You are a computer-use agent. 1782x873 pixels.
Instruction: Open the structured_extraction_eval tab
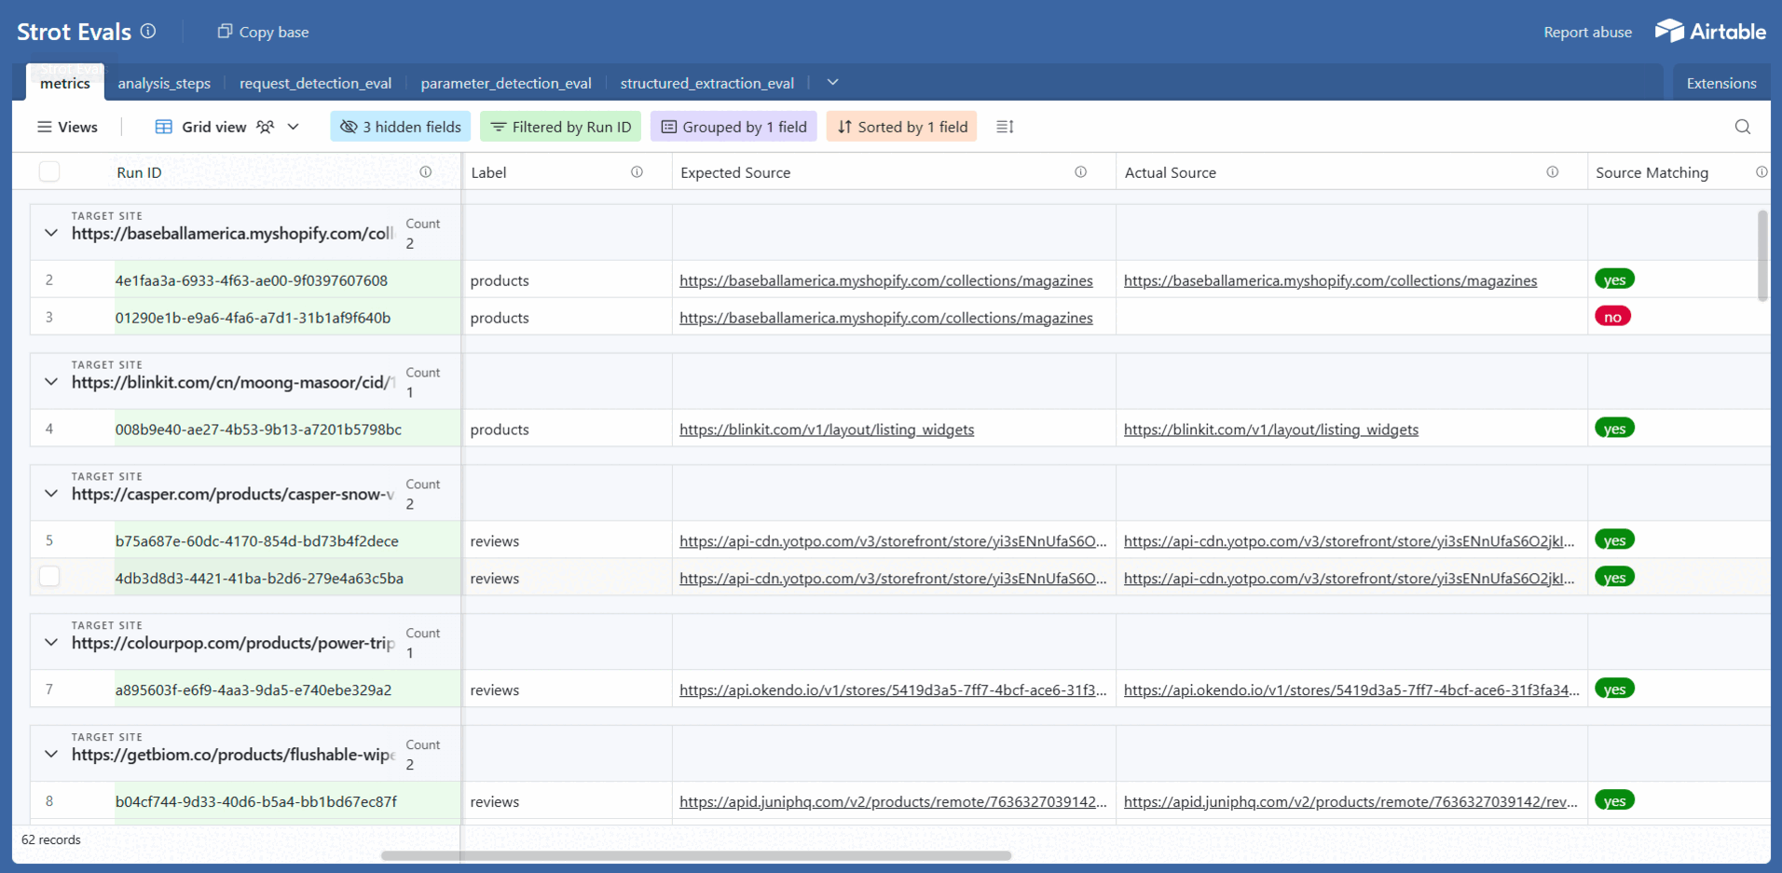click(x=707, y=83)
